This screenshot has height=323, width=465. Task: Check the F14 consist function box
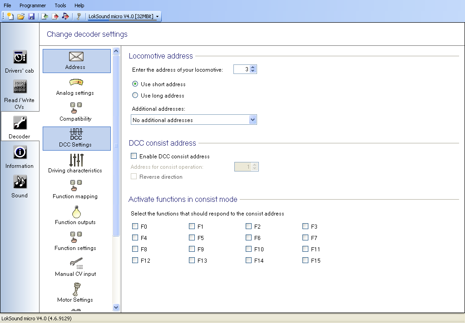click(248, 260)
